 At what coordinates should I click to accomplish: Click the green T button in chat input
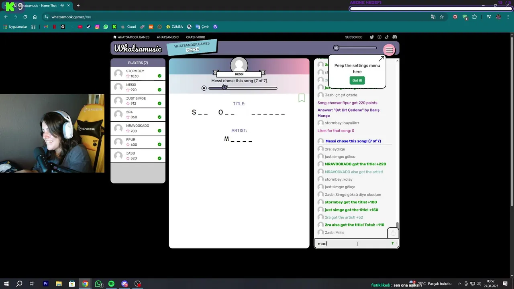[393, 244]
